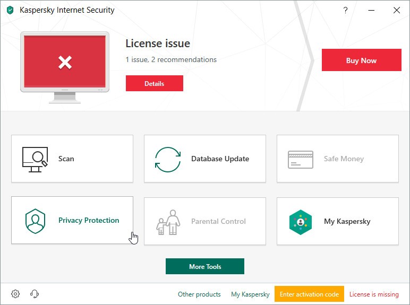
Task: Click the '1 issue, 2 recommendations' text
Action: (x=171, y=59)
